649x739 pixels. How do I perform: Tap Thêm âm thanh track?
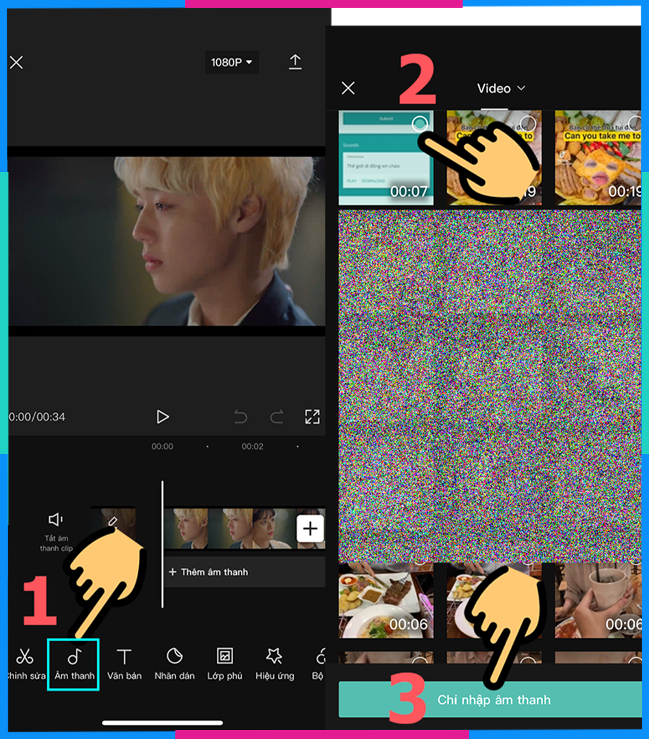[245, 572]
